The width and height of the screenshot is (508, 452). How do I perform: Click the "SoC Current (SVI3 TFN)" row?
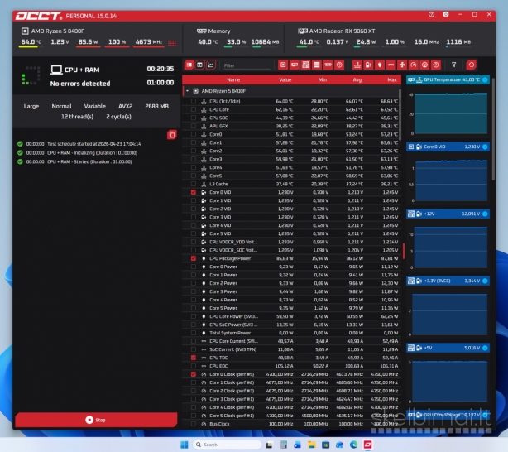point(291,349)
